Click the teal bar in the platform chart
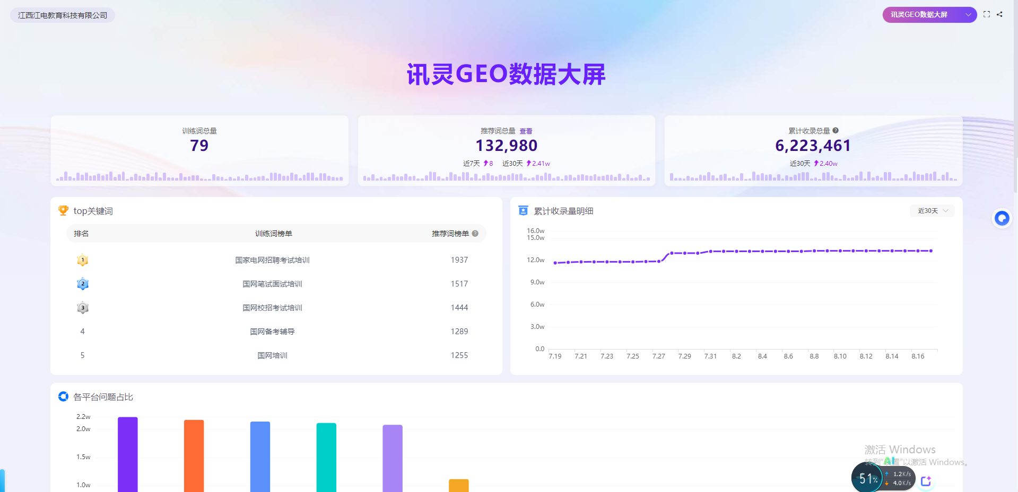This screenshot has width=1018, height=492. pyautogui.click(x=327, y=458)
